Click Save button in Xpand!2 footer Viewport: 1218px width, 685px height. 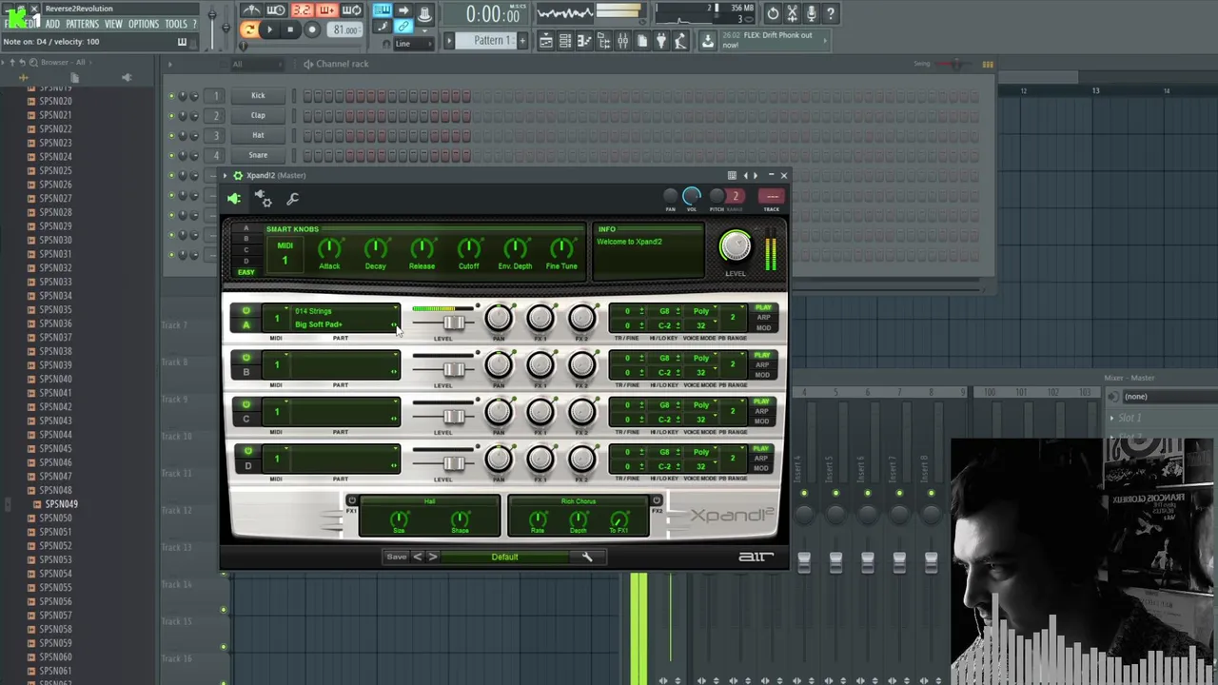coord(397,557)
